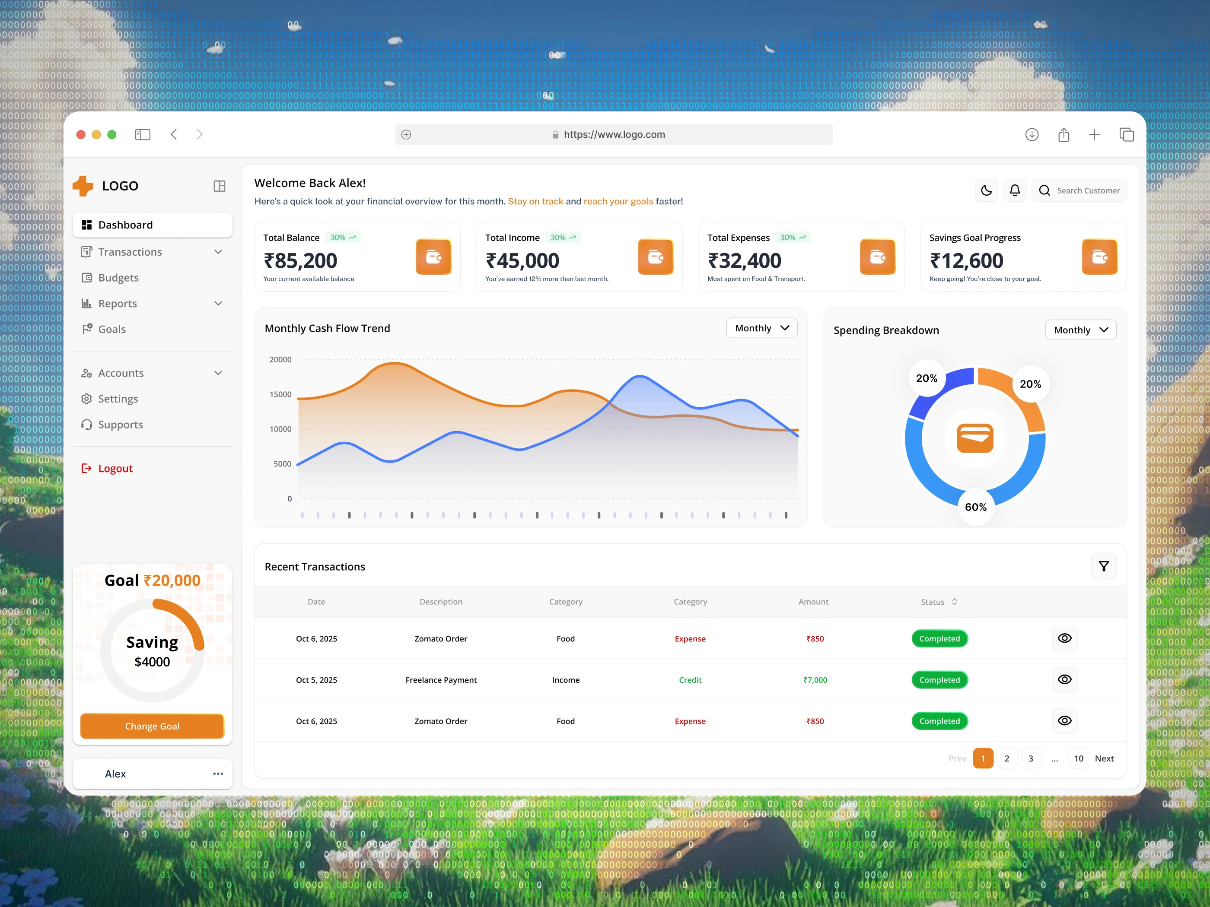Image resolution: width=1210 pixels, height=907 pixels.
Task: Open a new tab with plus icon
Action: point(1094,134)
